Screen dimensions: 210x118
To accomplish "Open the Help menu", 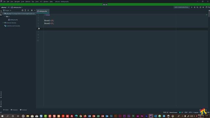I will 51,2.
